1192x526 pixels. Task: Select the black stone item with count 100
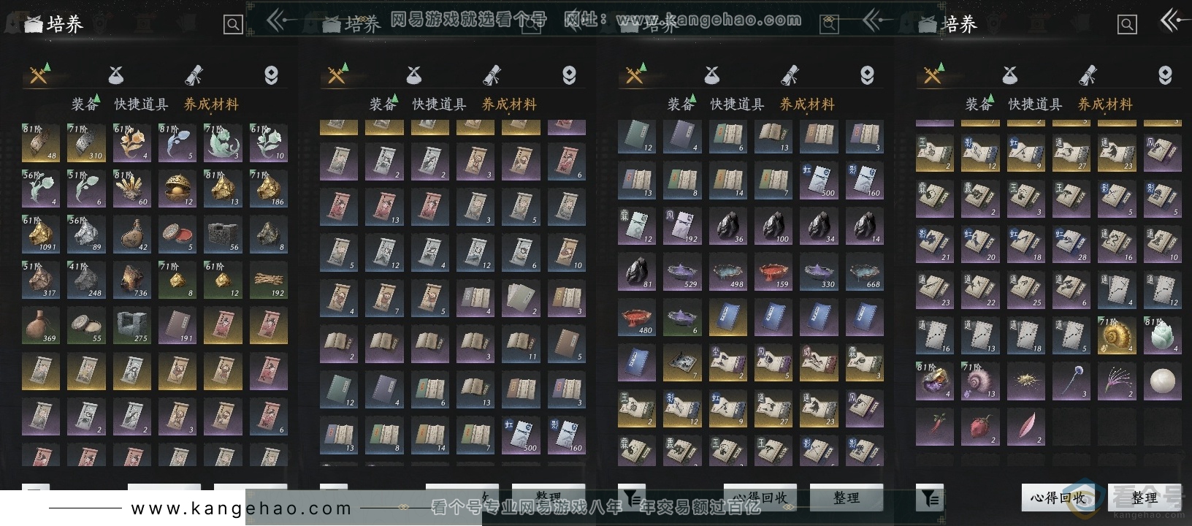pos(773,226)
